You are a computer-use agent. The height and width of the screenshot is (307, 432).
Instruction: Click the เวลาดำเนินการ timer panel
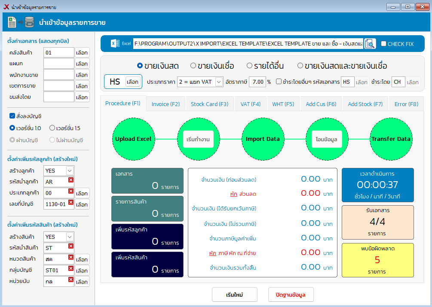pos(378,185)
